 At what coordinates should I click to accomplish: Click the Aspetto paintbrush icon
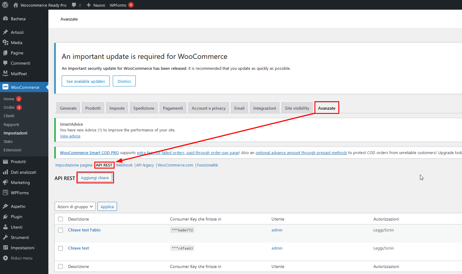(x=5, y=206)
